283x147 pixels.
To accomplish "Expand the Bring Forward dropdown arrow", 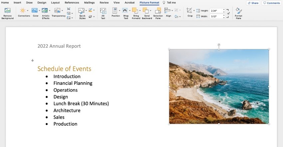I will 140,10.
